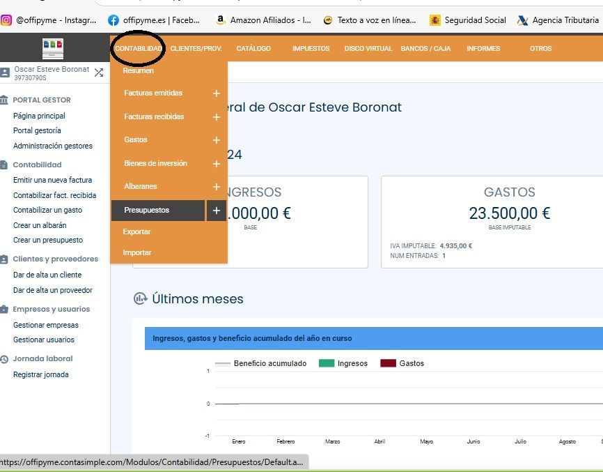Select Facturas emitidas in the dropdown
The height and width of the screenshot is (472, 603).
[153, 93]
